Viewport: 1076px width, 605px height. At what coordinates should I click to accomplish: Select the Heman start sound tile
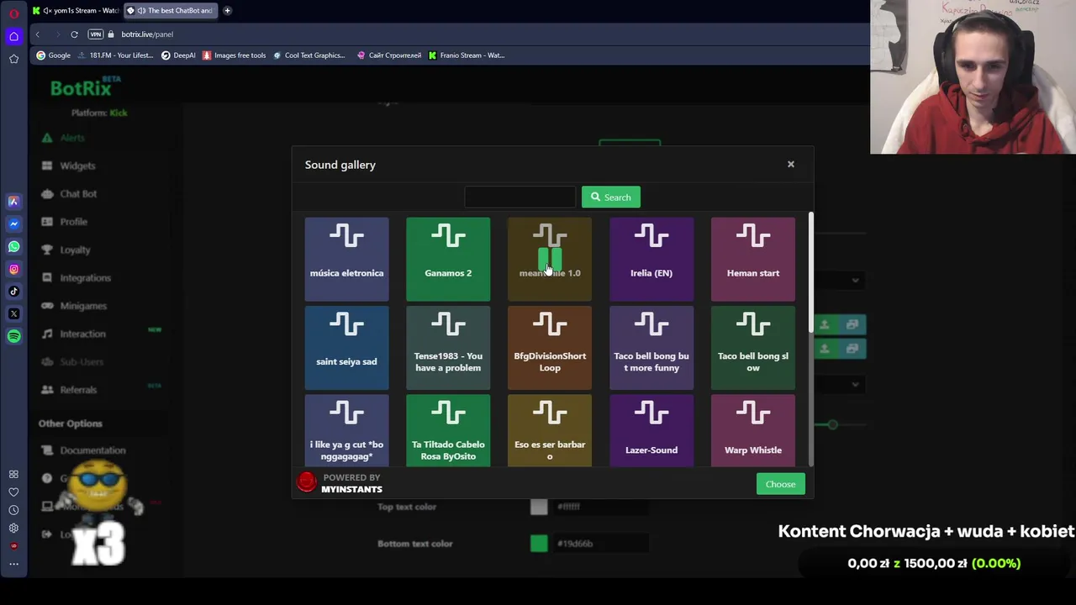coord(753,259)
